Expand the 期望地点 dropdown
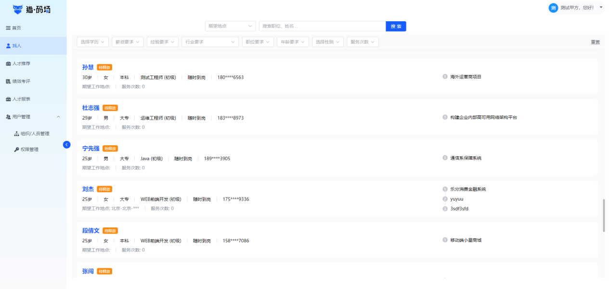This screenshot has height=289, width=610. tap(230, 26)
